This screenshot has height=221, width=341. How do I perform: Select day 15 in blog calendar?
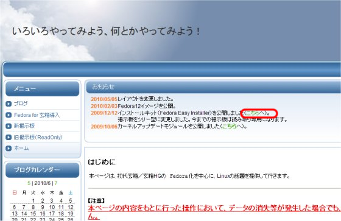tap(33, 214)
